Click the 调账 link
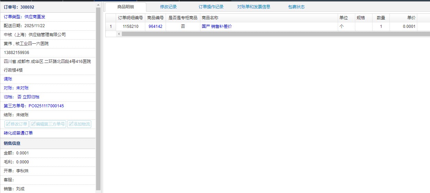 pyautogui.click(x=8, y=79)
